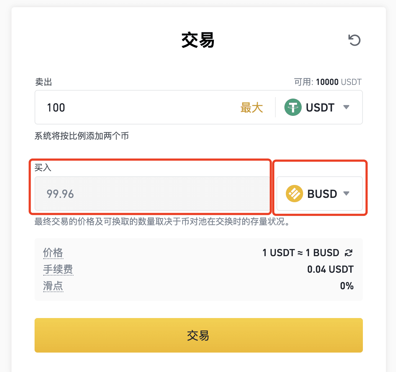
Task: Click the yellow 交易 trade button
Action: click(x=198, y=335)
